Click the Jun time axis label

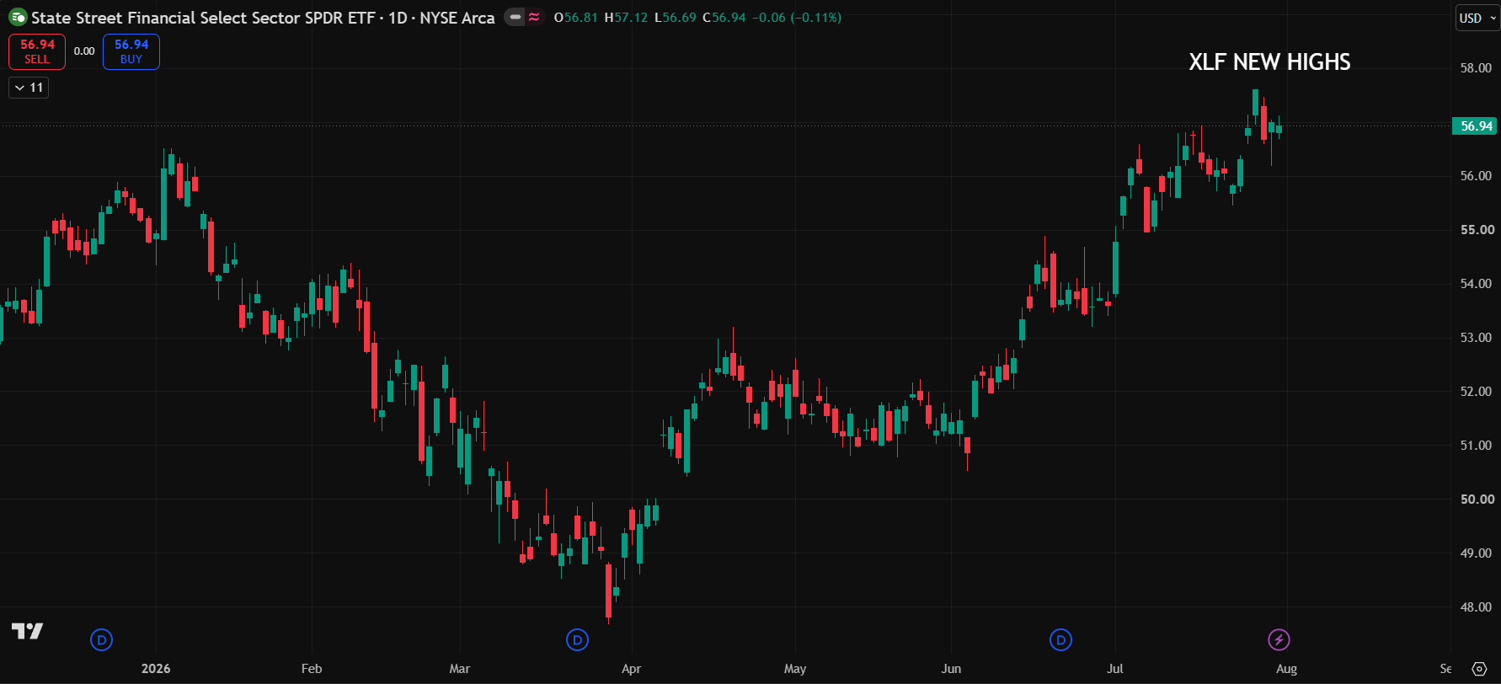951,669
